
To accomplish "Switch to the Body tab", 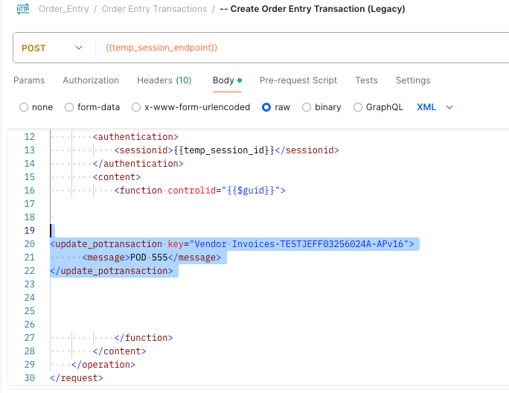I will pyautogui.click(x=227, y=80).
